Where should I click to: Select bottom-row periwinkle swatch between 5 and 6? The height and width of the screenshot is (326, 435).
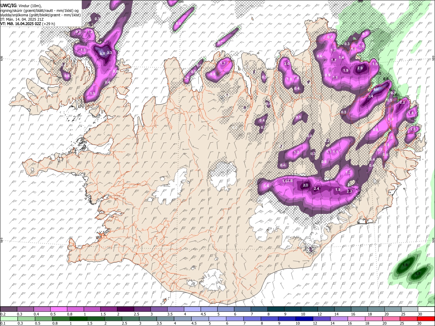pos(217,319)
